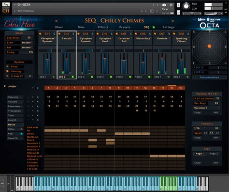Open the camera snapshot view
229x192 pixels.
tap(164, 5)
